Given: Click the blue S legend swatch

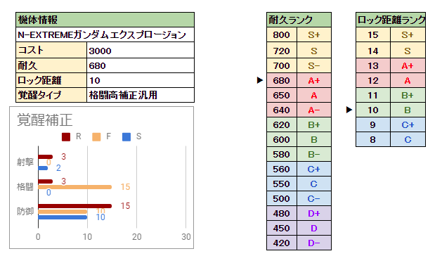Looking at the screenshot, I should [126, 137].
